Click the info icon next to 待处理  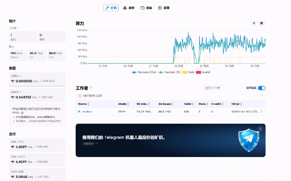21,92
